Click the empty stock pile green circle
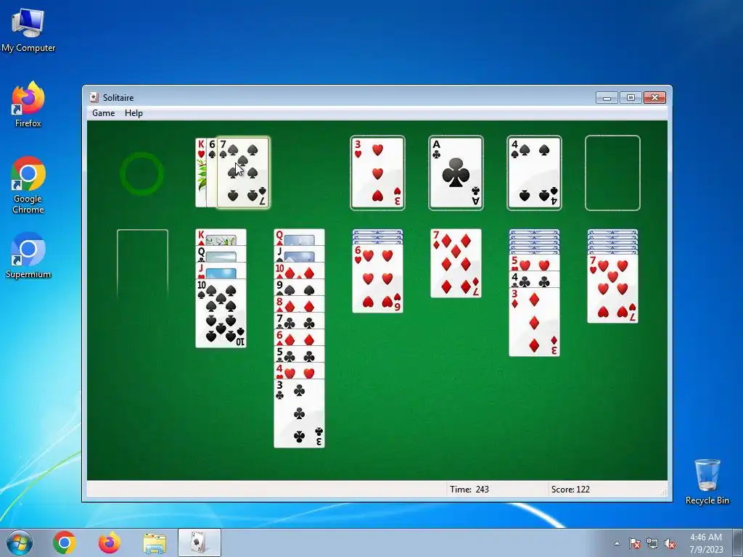This screenshot has width=743, height=557. tap(141, 173)
